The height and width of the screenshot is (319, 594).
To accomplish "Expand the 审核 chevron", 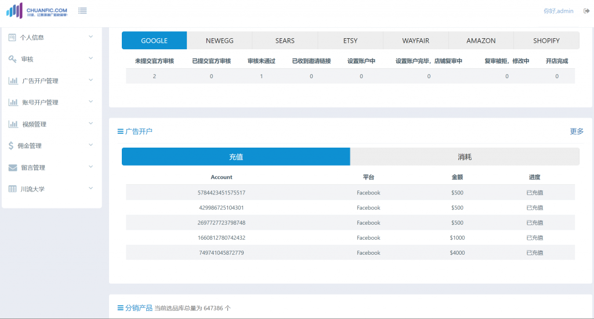I will 91,58.
